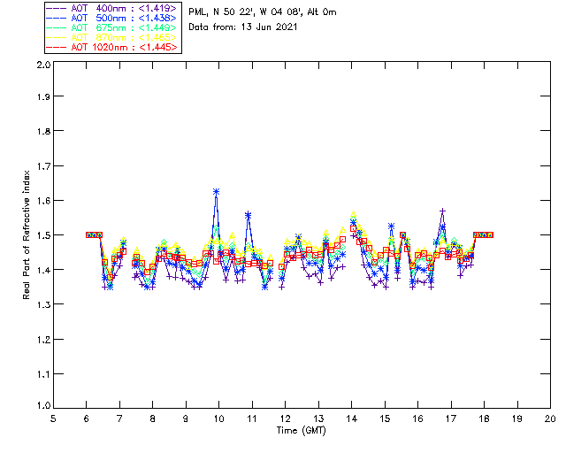Viewport: 566px width, 453px height.
Task: Click the time axis tick label 11
Action: pos(252,418)
